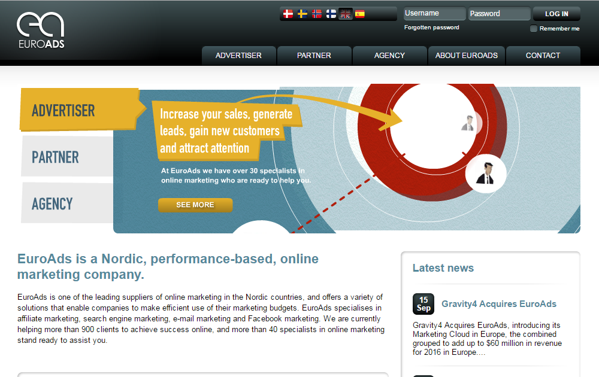599x377 pixels.
Task: Click the LOG IN button
Action: tap(556, 14)
